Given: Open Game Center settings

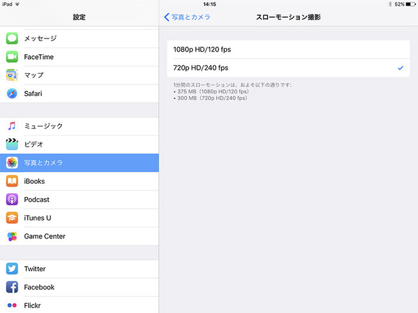Looking at the screenshot, I should point(80,236).
